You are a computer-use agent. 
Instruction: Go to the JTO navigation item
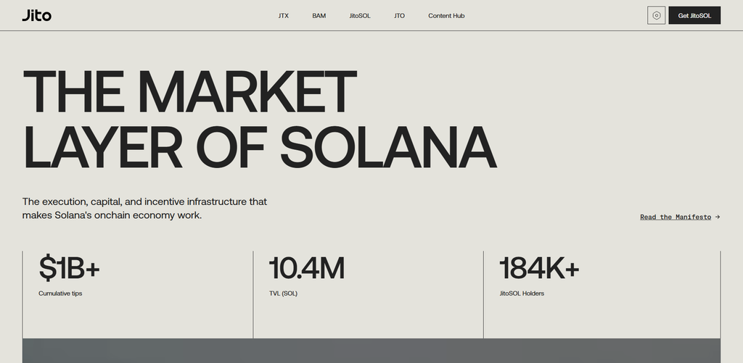pos(400,16)
